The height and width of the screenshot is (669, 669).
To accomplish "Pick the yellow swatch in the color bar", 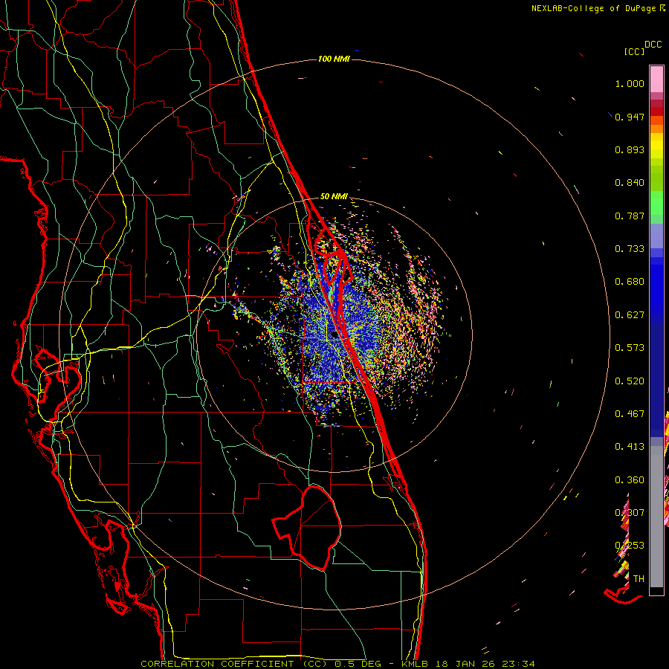I will click(656, 146).
